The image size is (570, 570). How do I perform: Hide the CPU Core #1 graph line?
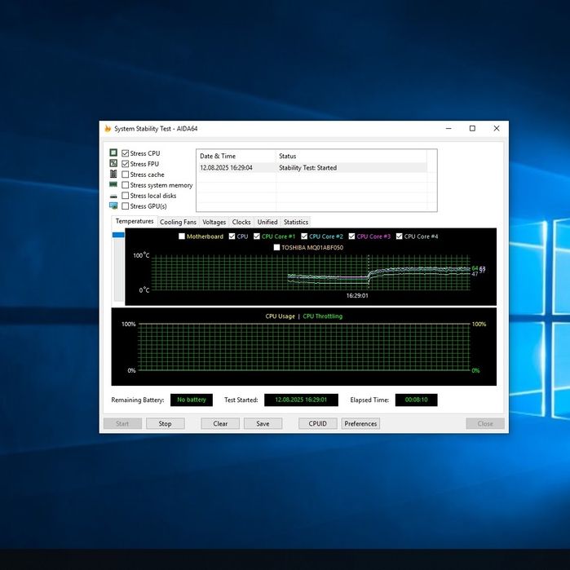pos(257,236)
